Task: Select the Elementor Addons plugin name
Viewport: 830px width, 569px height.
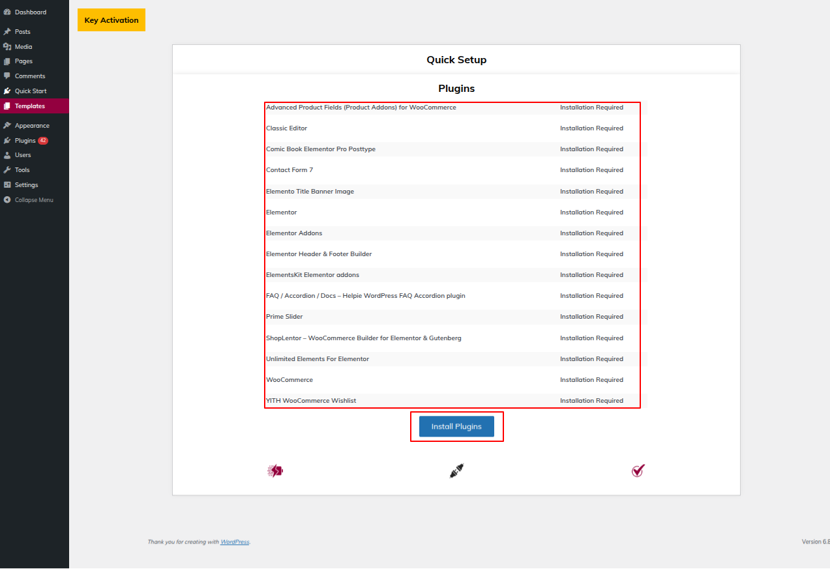Action: click(294, 233)
